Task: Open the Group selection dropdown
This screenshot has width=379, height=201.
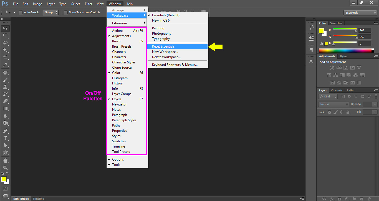Action: click(x=50, y=12)
